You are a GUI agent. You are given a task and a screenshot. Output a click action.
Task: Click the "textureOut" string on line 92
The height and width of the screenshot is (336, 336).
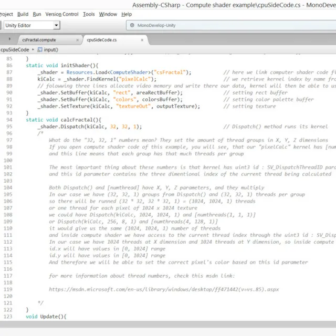pos(133,106)
